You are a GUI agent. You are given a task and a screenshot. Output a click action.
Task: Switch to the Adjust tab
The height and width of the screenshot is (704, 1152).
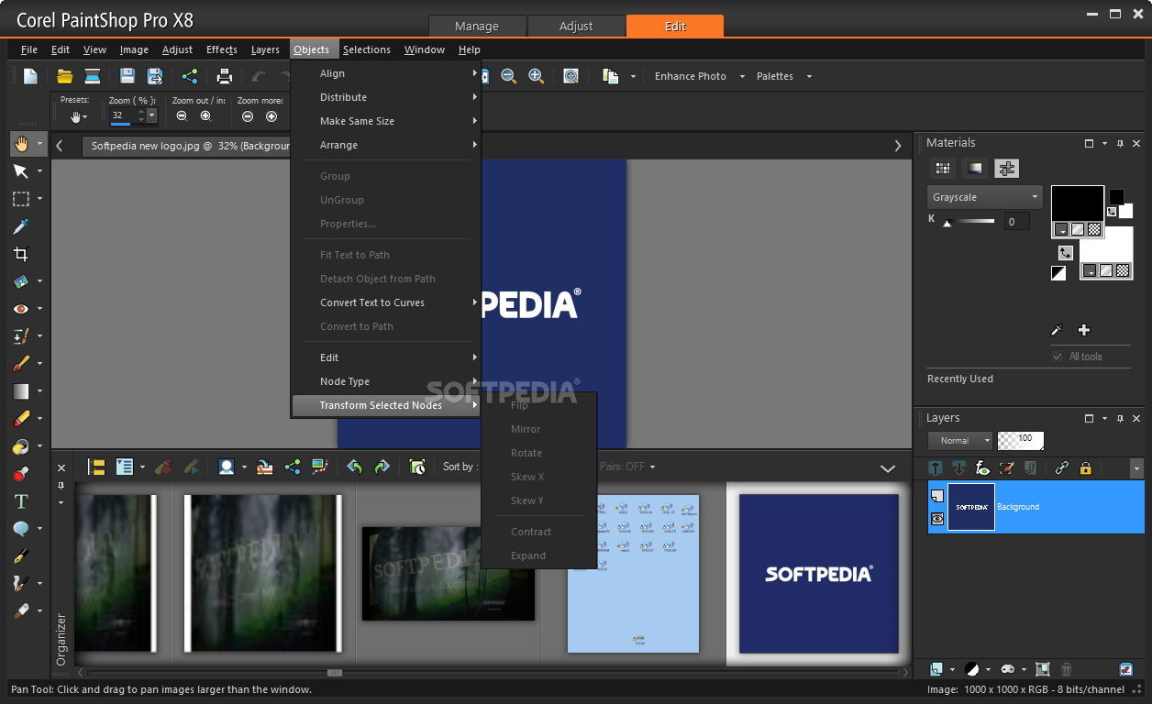click(x=576, y=26)
